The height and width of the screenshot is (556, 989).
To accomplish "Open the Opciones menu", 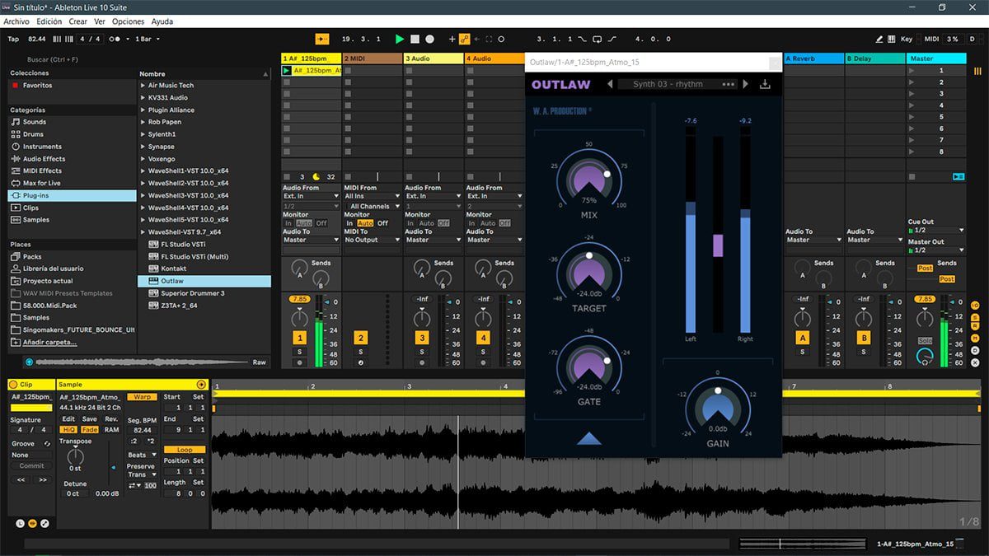I will click(x=128, y=21).
